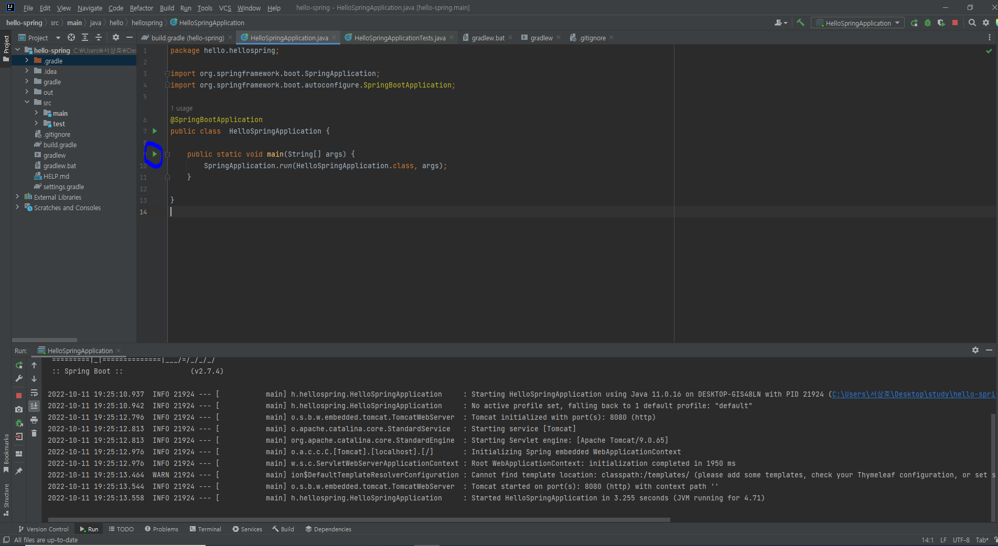This screenshot has height=546, width=998.
Task: Click the Pin Tab icon in Run panel
Action: 19,471
